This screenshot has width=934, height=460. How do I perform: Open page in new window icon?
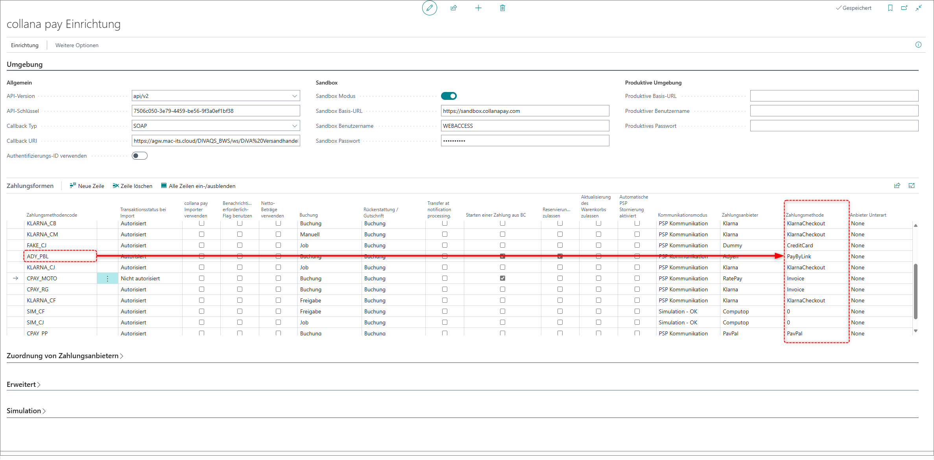coord(904,8)
